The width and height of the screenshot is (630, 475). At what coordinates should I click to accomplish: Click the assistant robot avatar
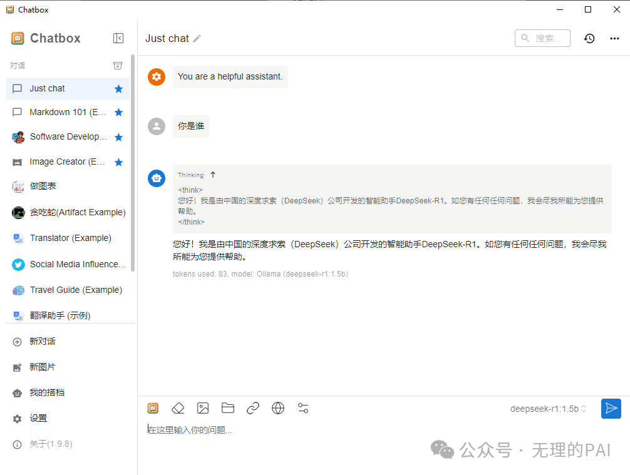pos(157,178)
